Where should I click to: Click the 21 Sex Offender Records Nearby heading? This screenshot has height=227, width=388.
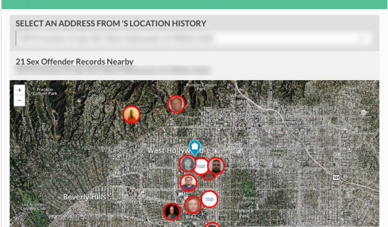(x=75, y=62)
